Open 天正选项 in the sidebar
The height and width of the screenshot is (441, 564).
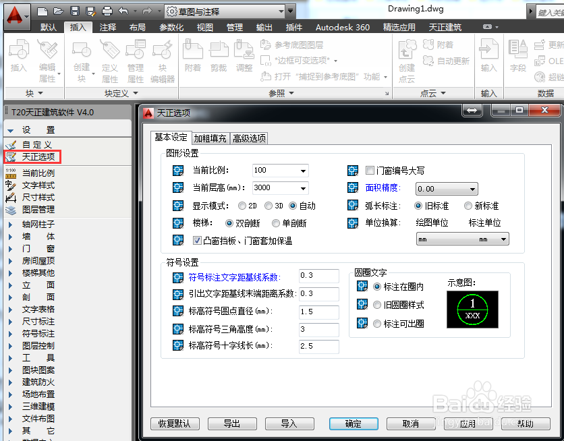coord(32,157)
